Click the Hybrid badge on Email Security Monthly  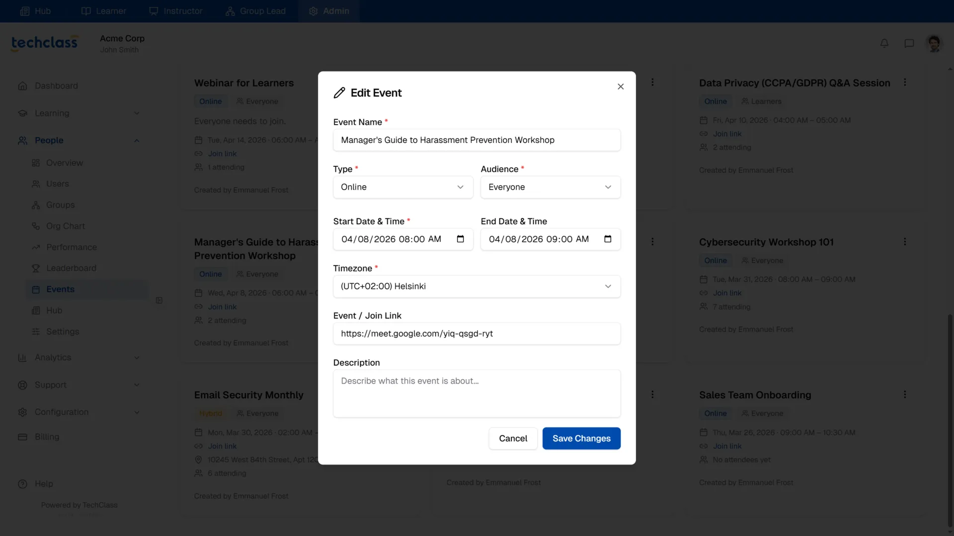coord(211,413)
